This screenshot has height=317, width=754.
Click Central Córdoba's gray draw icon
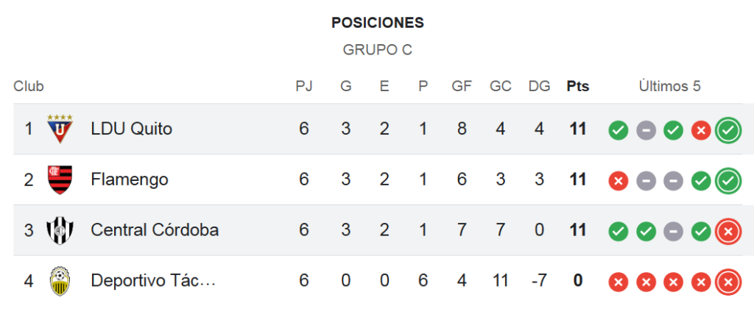point(673,232)
